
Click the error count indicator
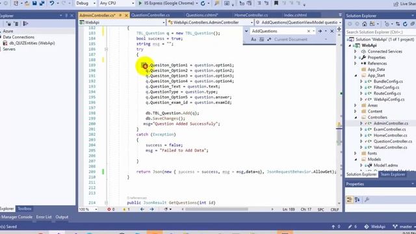point(111,209)
